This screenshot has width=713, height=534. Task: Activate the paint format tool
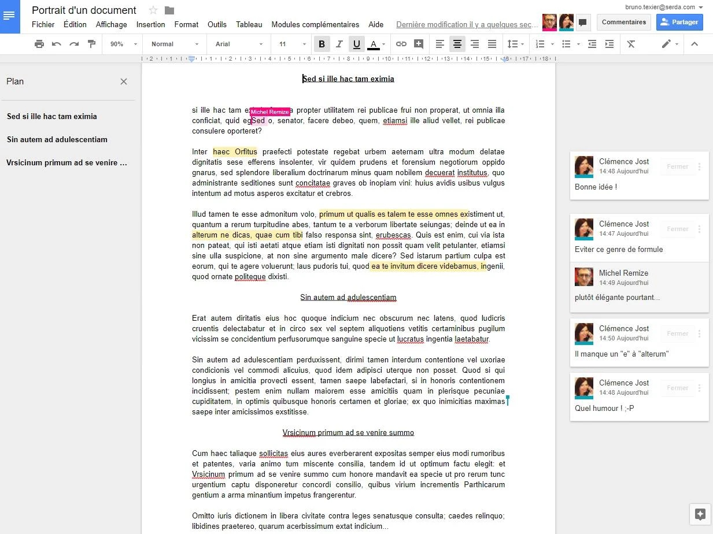coord(91,44)
